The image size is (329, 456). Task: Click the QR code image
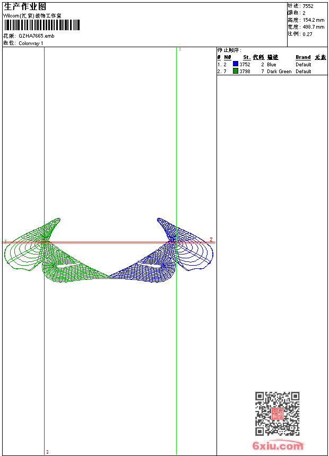pos(278,414)
